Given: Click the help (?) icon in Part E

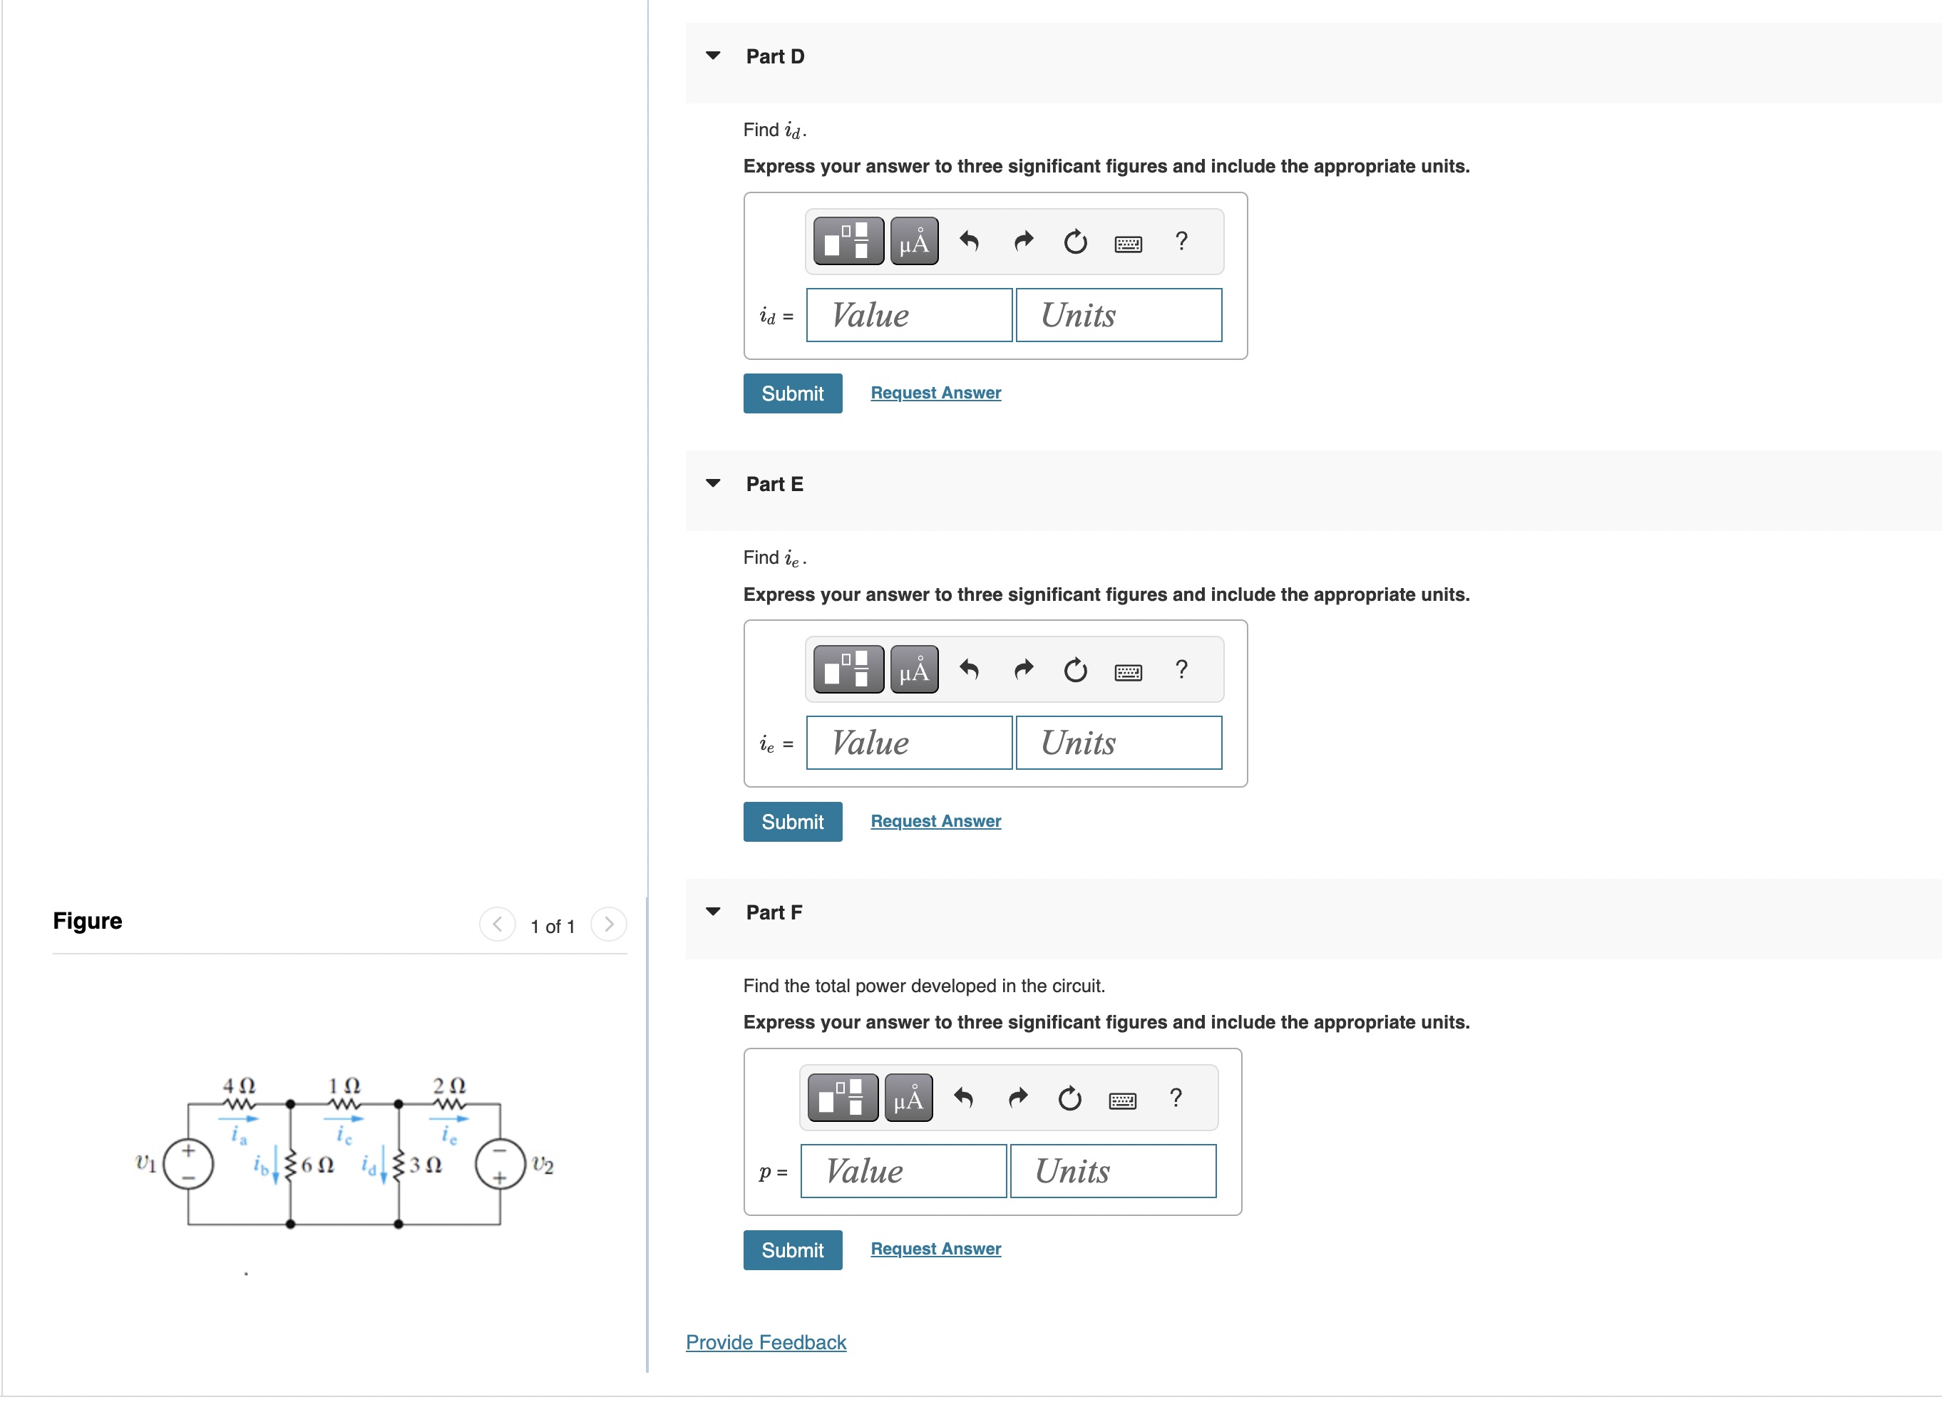Looking at the screenshot, I should point(1181,669).
